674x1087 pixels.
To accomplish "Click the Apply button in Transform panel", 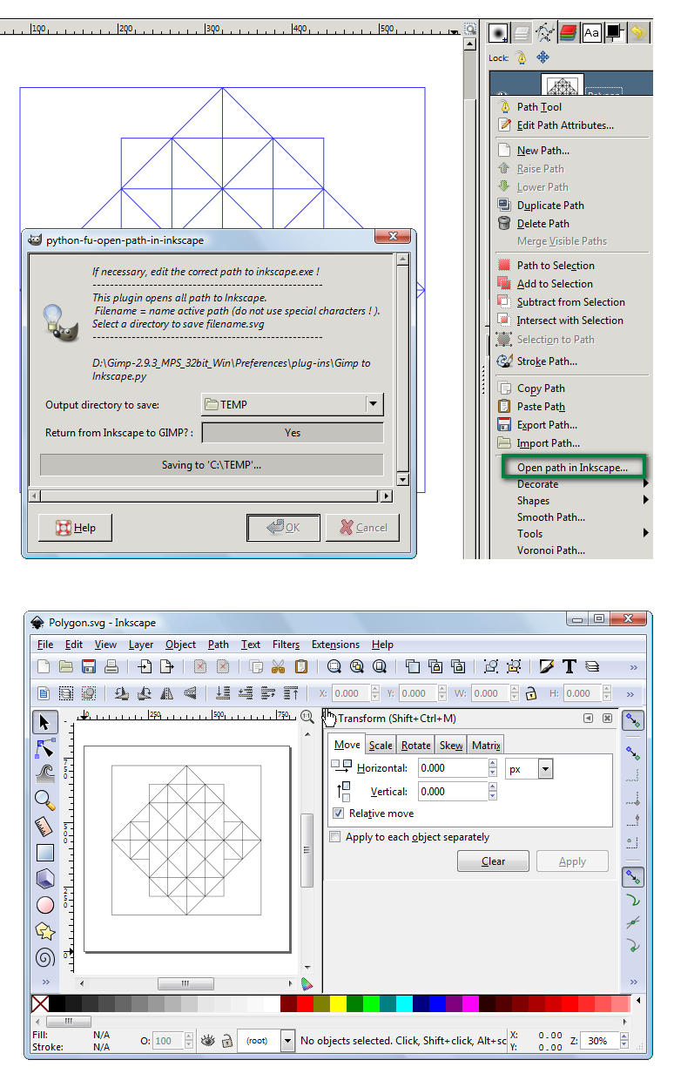I will [x=572, y=861].
